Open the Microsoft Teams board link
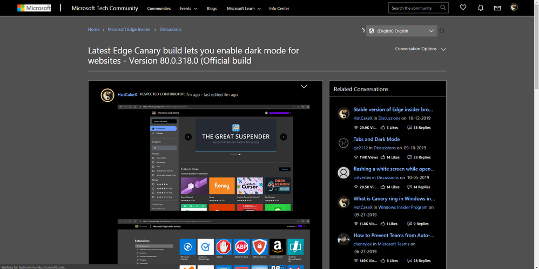539x269 pixels. coord(394,244)
